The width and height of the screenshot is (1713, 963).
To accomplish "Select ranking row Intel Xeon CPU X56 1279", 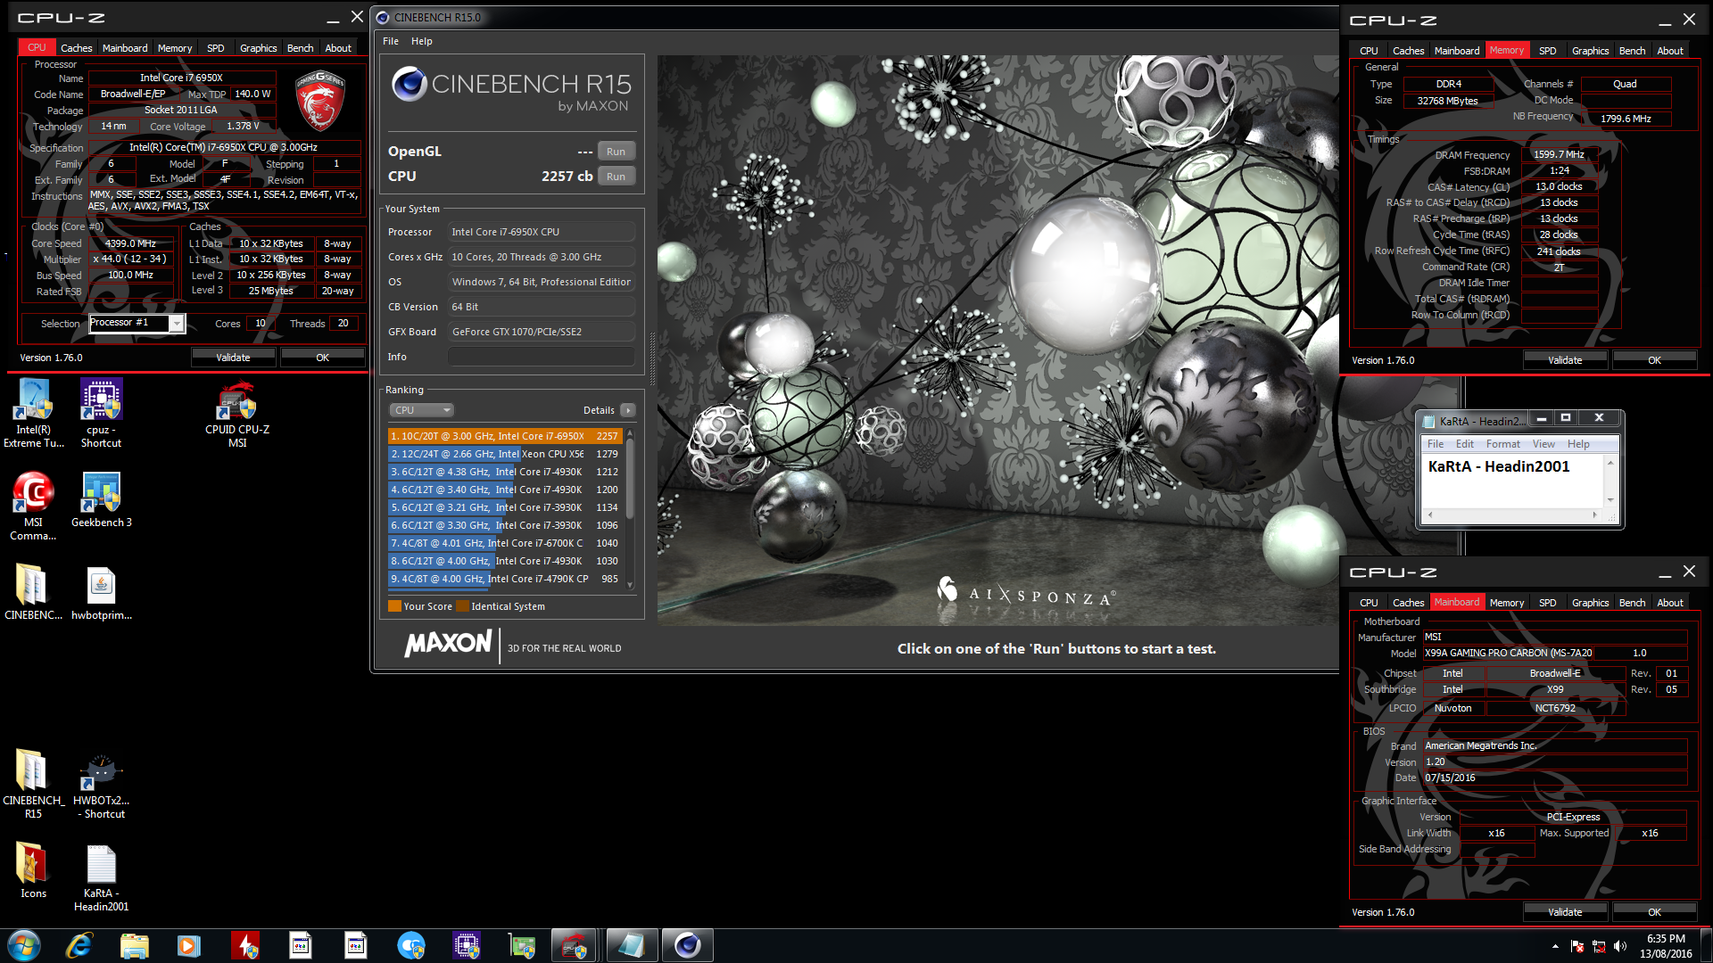I will click(505, 454).
